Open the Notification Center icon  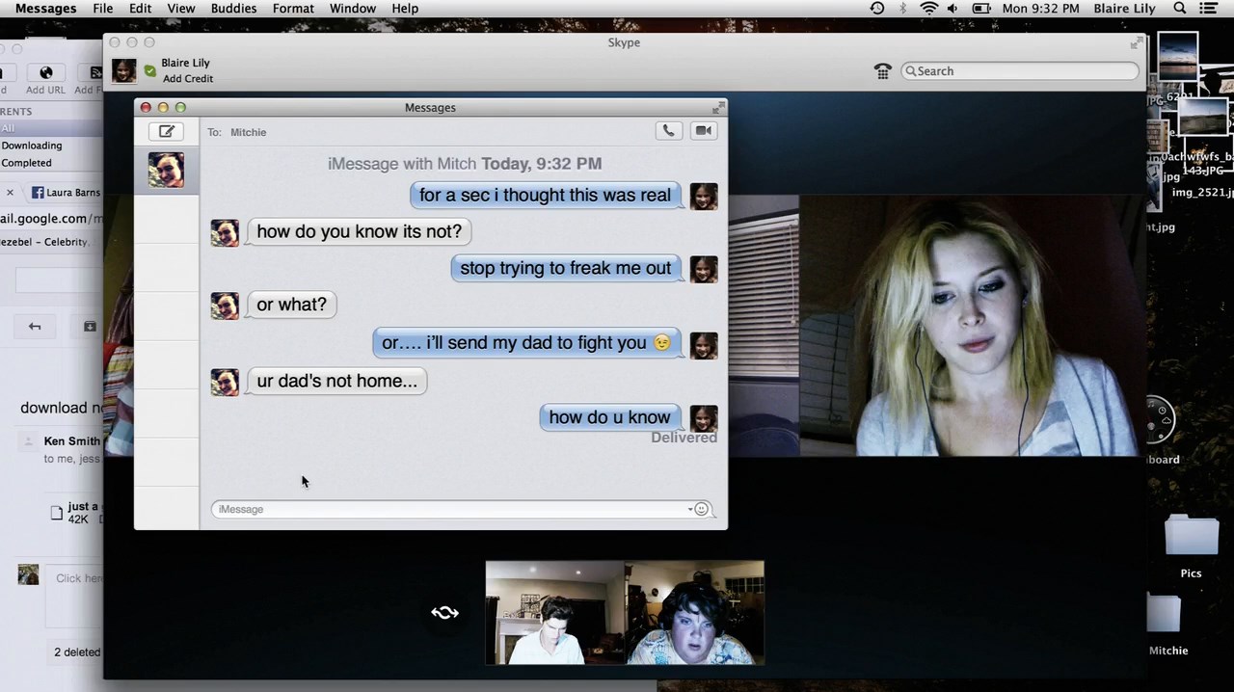(x=1209, y=9)
